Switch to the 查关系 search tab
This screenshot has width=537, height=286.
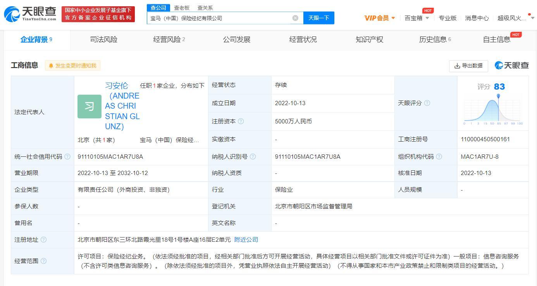coord(205,8)
